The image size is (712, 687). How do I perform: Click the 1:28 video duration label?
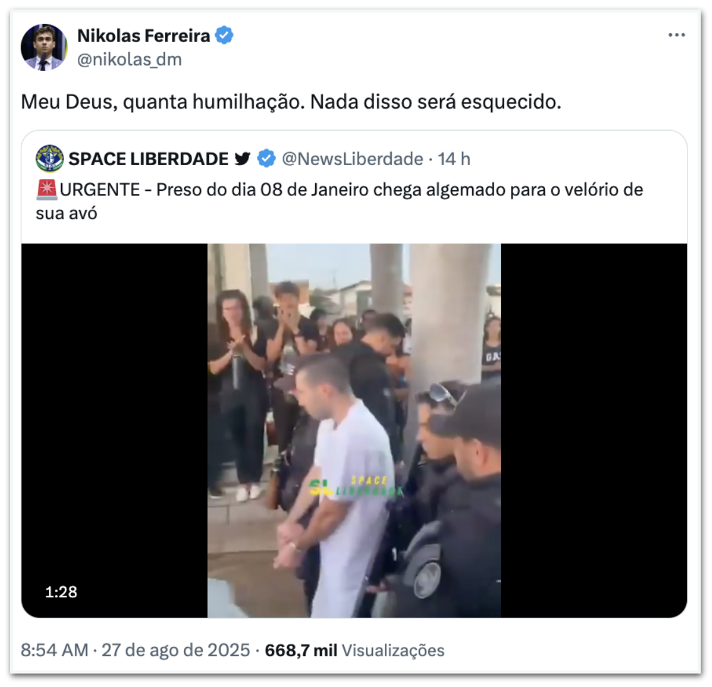tap(61, 592)
